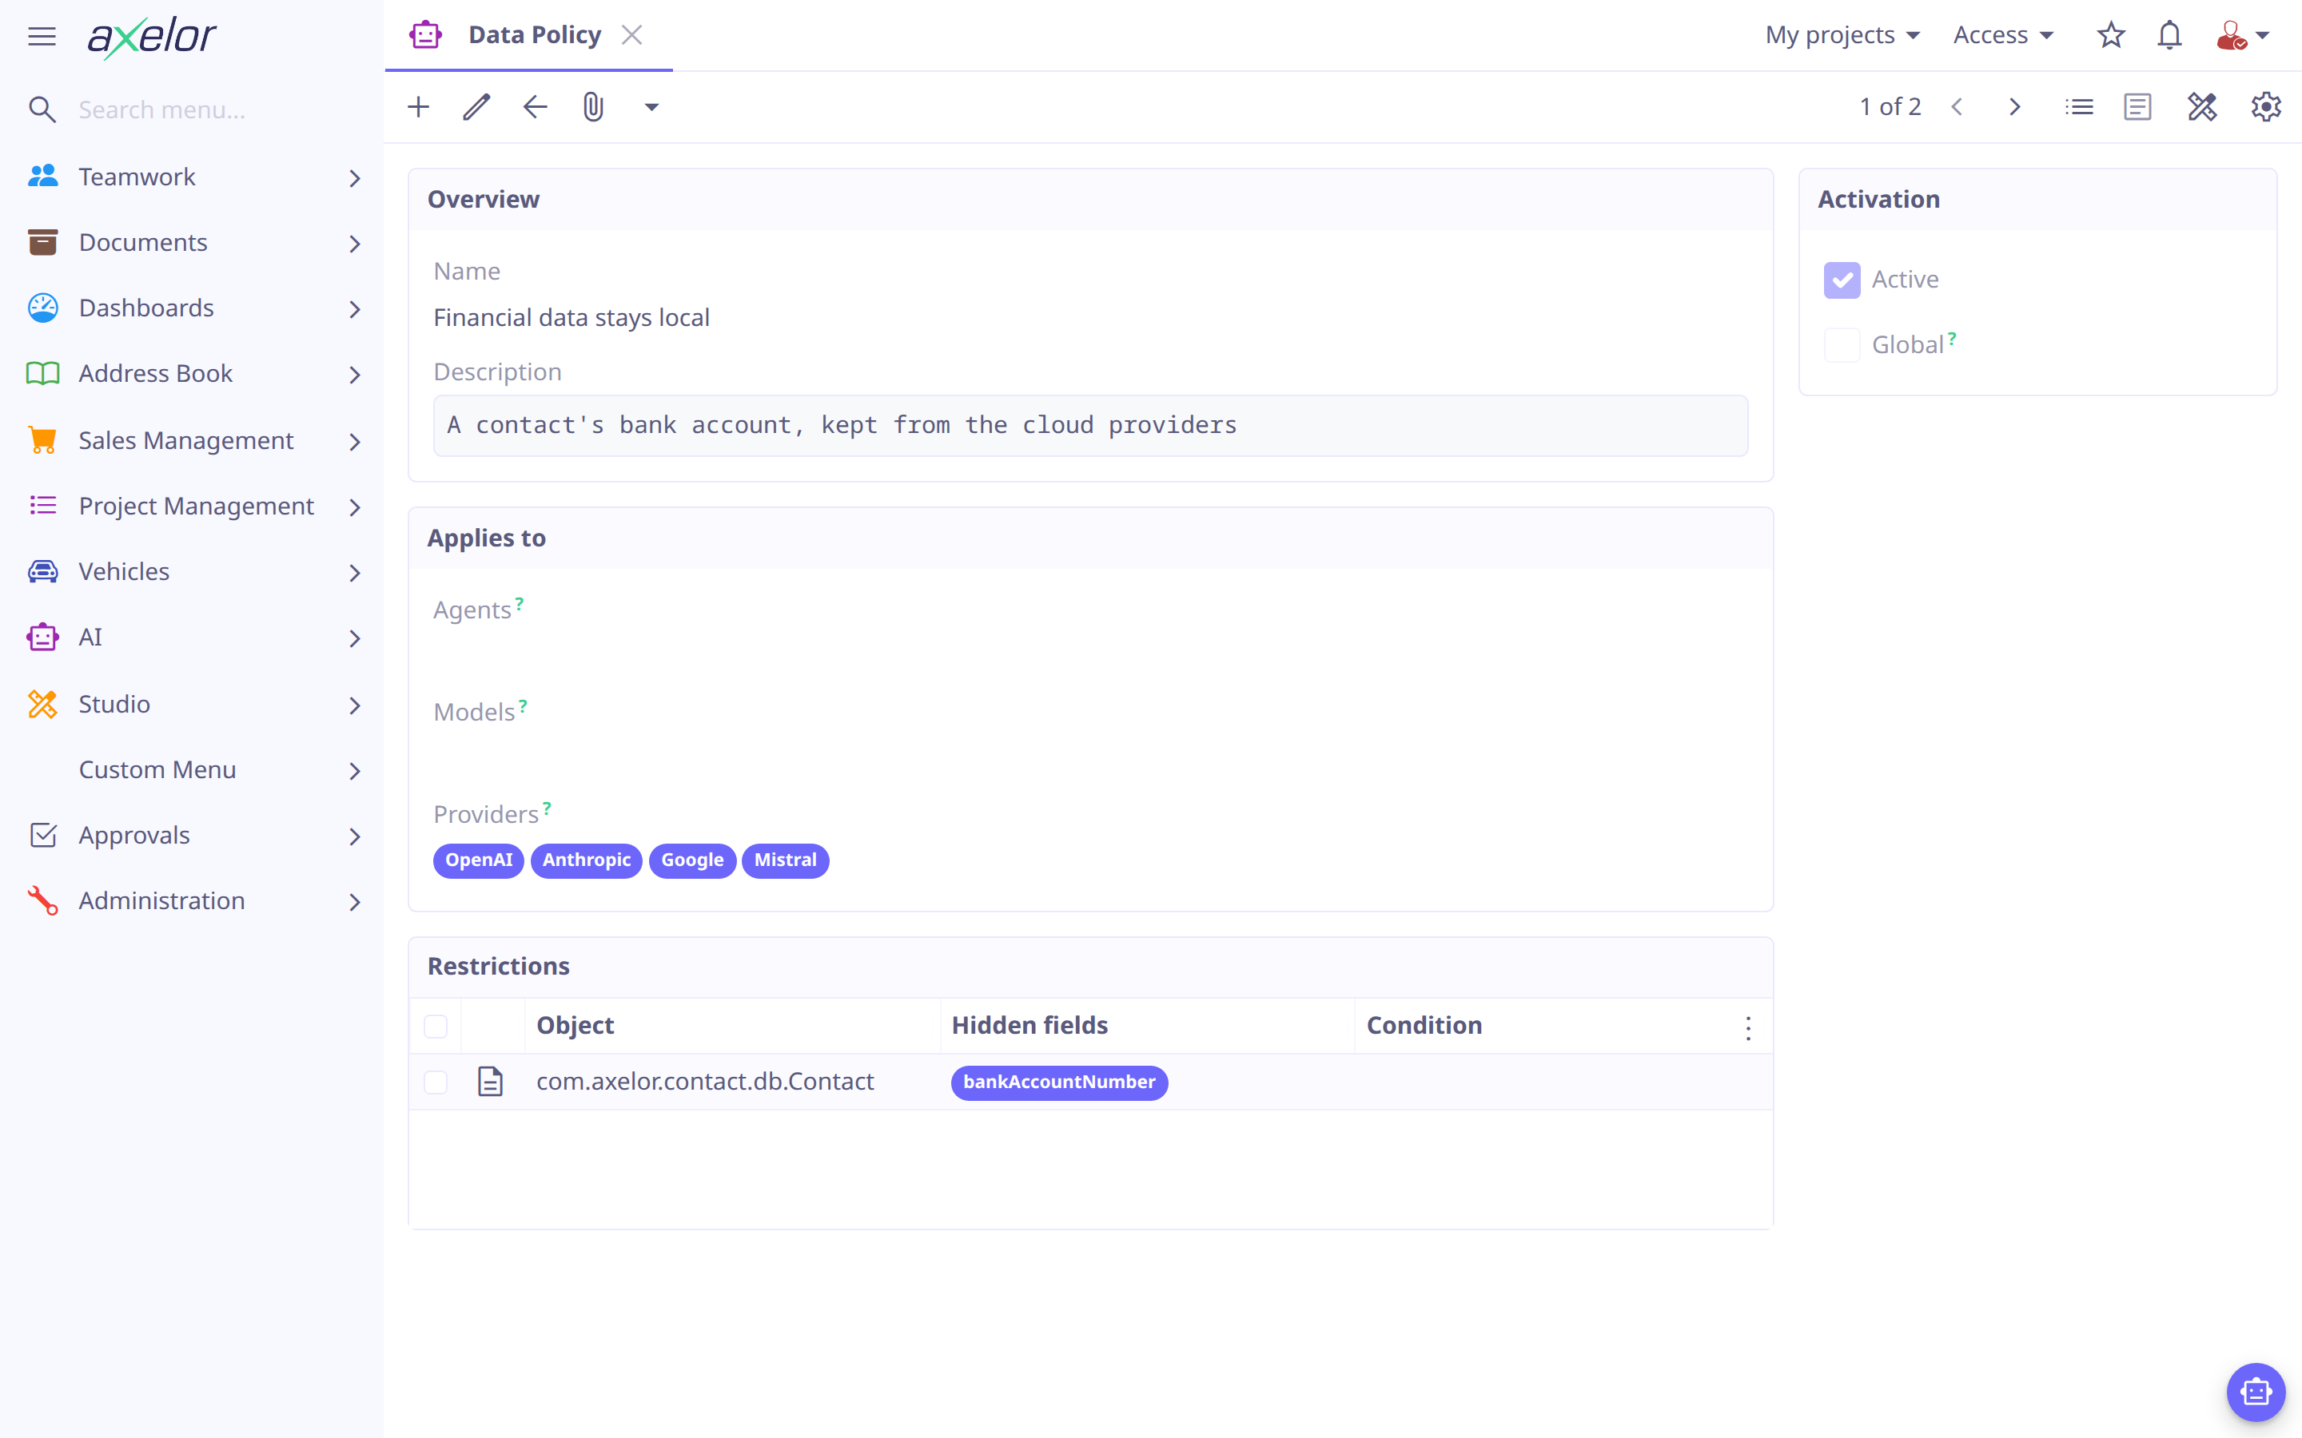This screenshot has height=1438, width=2302.
Task: Click the OpenAI provider tag
Action: (x=479, y=860)
